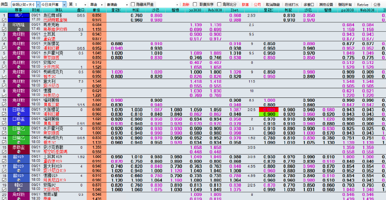The image size is (386, 200).
Task: Open the 公告 announcements item
Action: 377,4
